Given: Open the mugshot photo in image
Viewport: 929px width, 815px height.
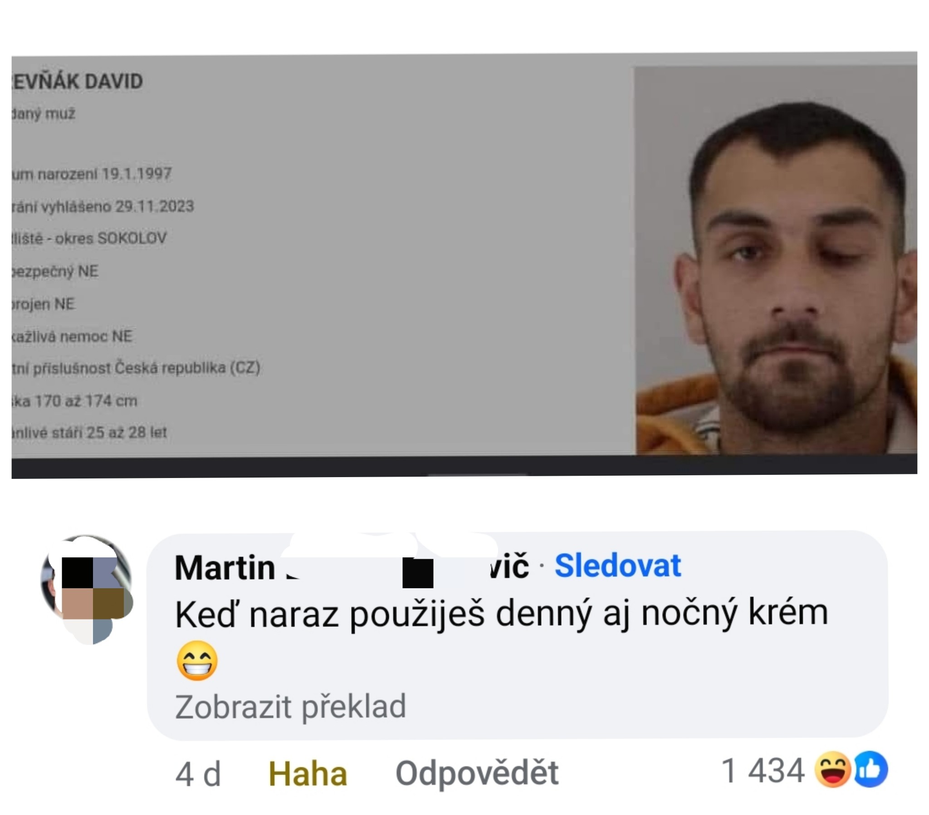Looking at the screenshot, I should click(775, 260).
